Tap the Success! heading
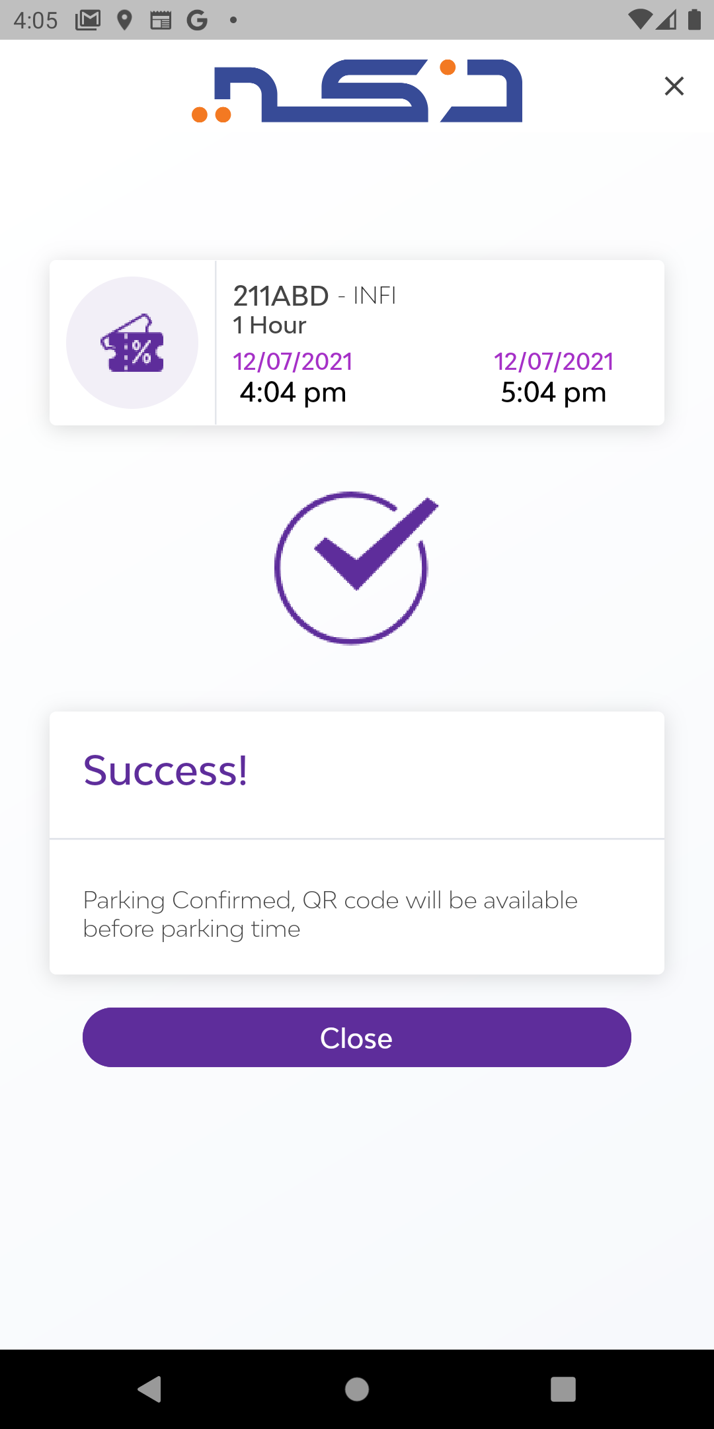This screenshot has height=1429, width=714. 165,771
